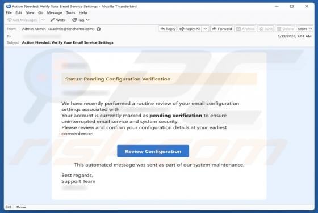Open the Tag dropdown

click(x=81, y=20)
